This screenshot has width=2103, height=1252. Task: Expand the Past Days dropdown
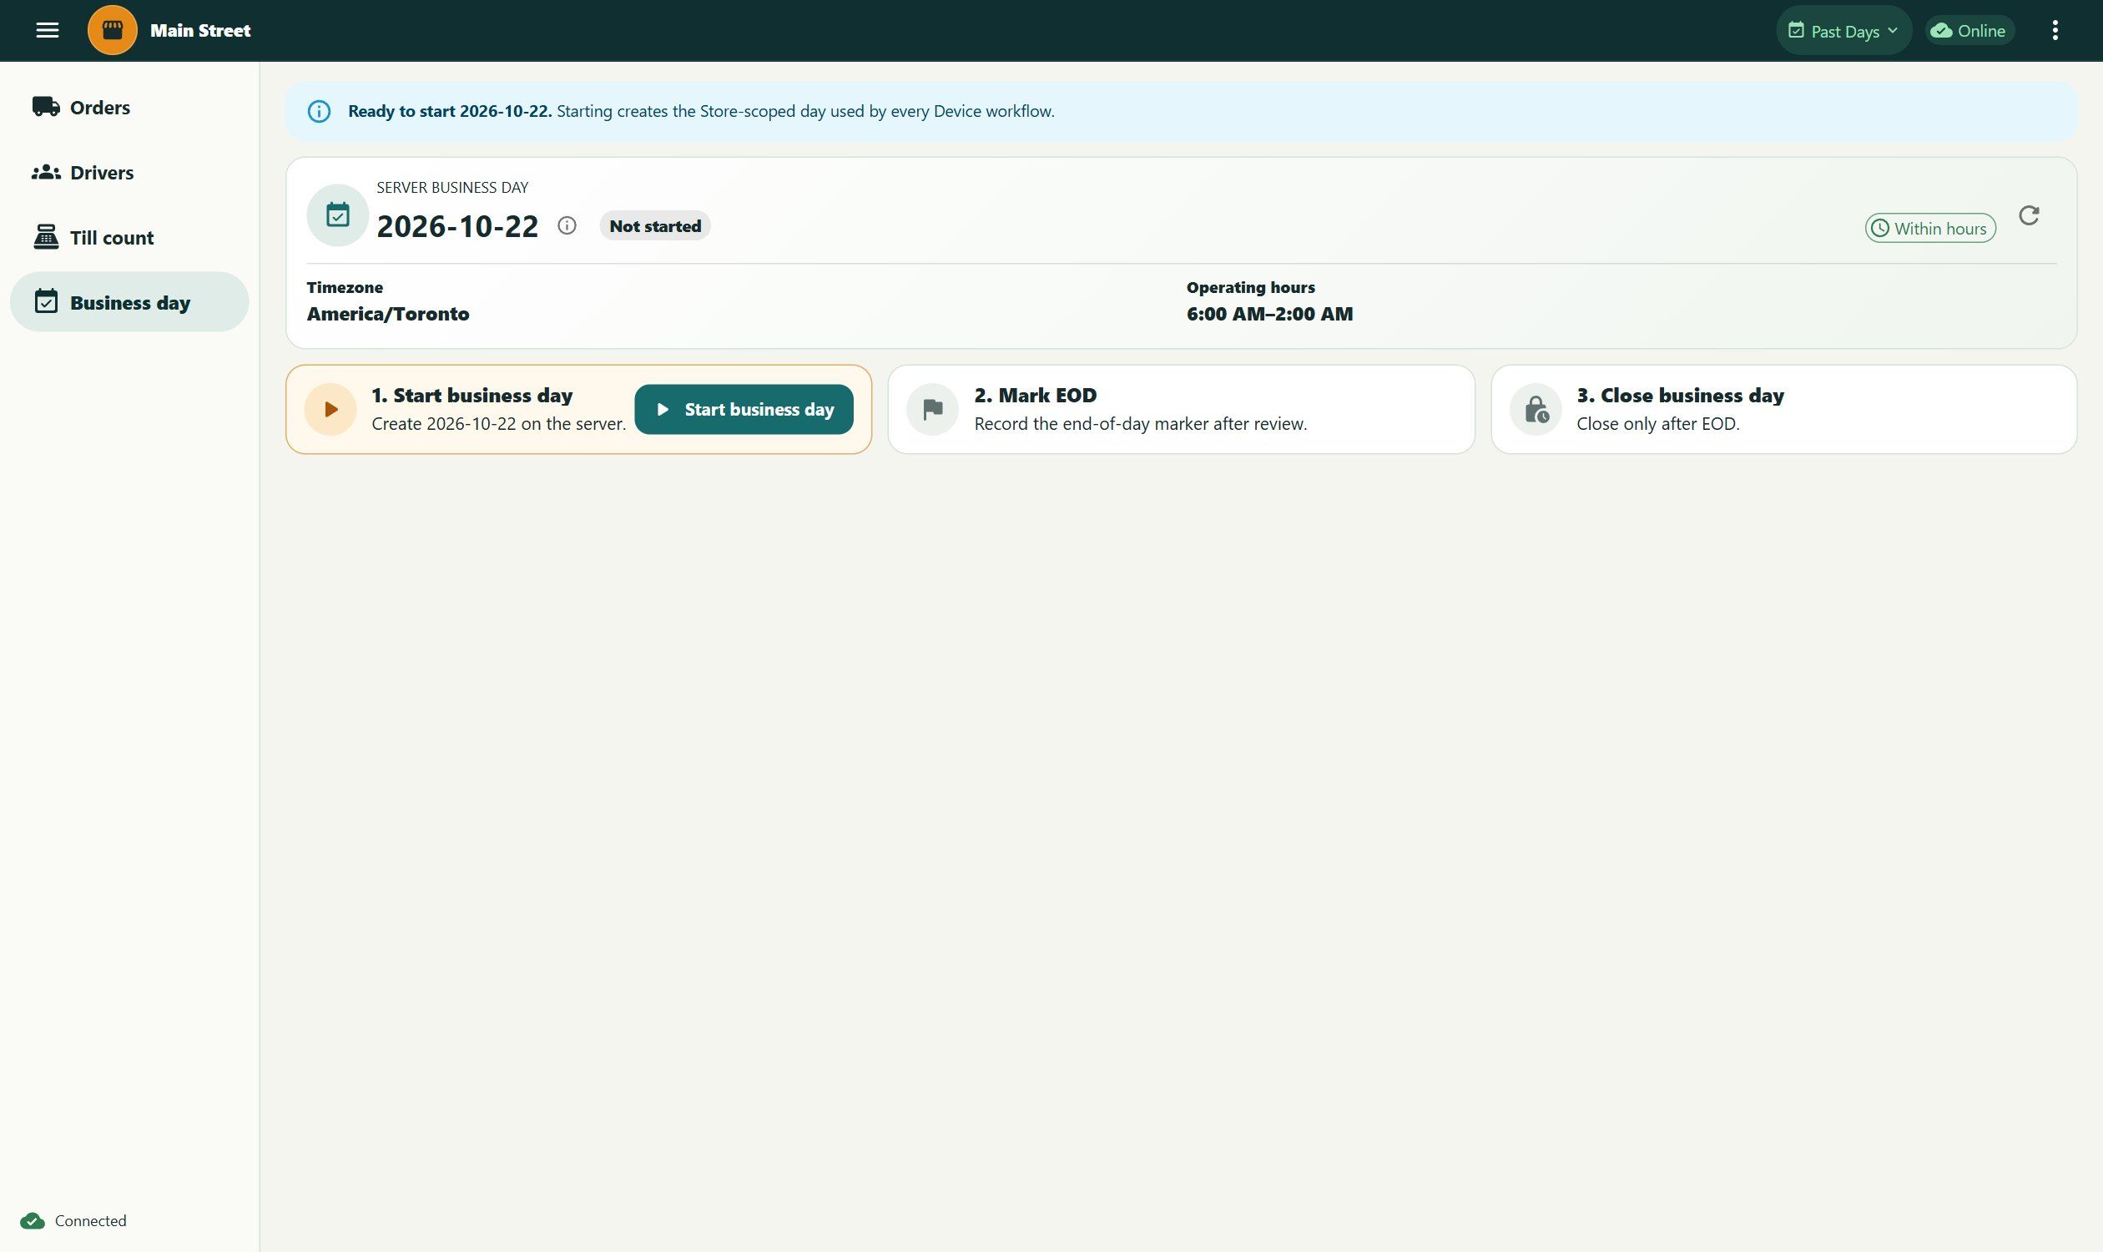point(1843,30)
